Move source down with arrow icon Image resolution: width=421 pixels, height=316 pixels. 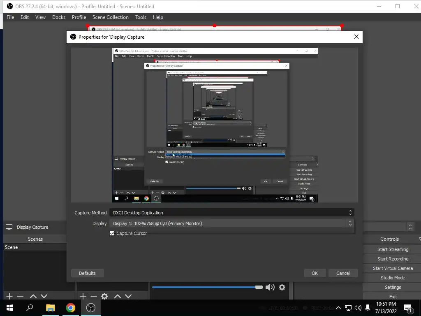point(128,296)
